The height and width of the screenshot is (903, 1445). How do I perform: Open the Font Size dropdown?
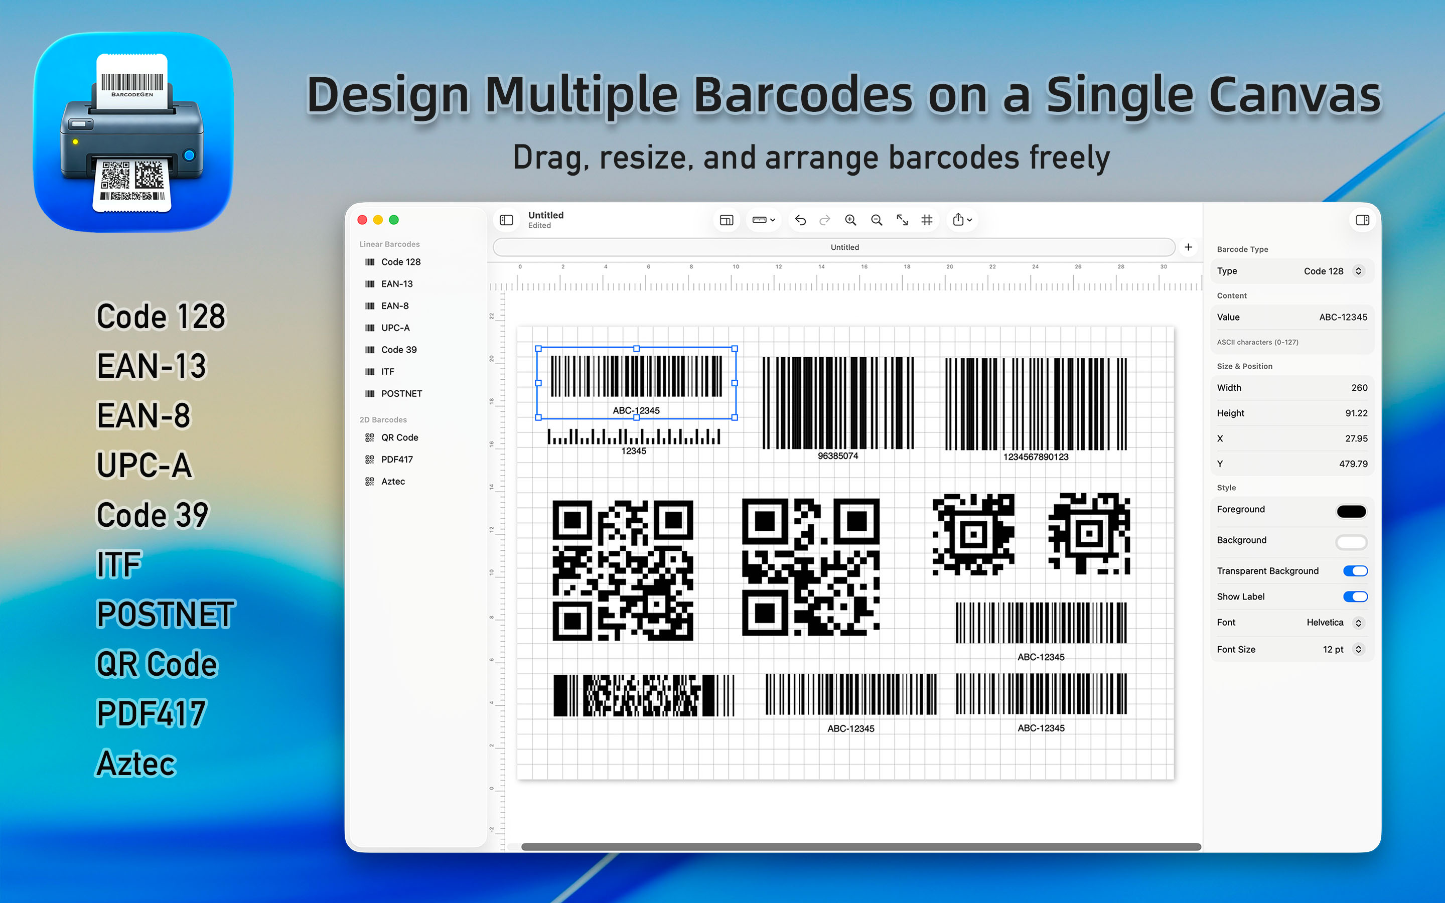(x=1343, y=650)
